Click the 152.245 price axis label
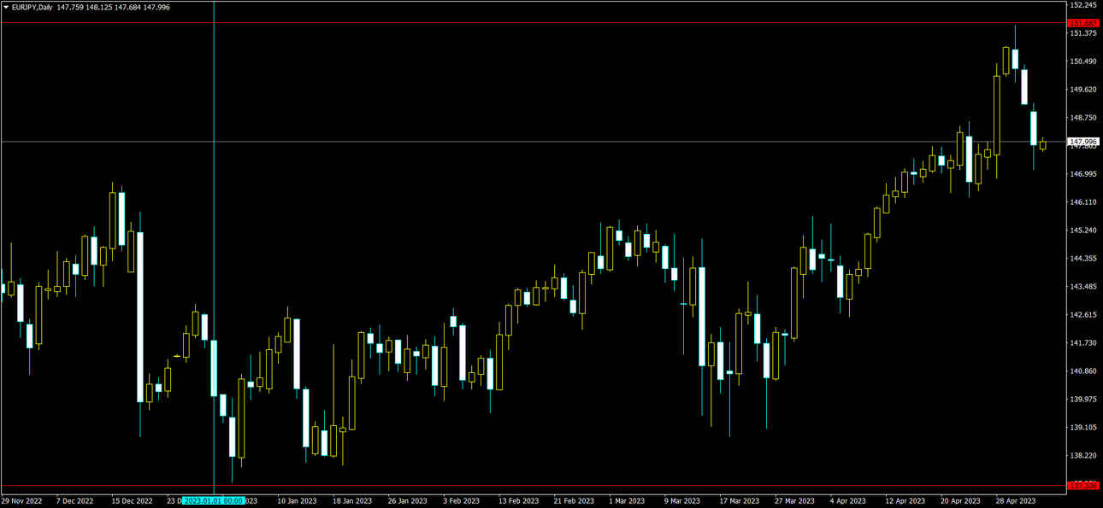 tap(1083, 5)
